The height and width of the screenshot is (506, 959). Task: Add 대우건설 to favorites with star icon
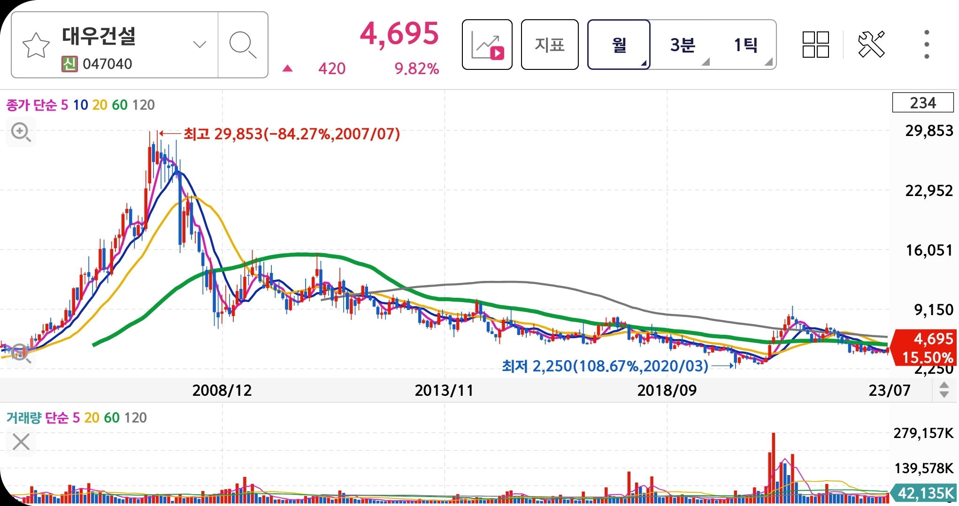pos(36,45)
